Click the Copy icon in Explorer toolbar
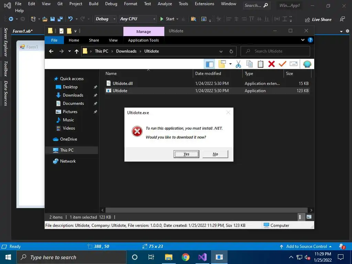The width and height of the screenshot is (352, 264). [250, 64]
